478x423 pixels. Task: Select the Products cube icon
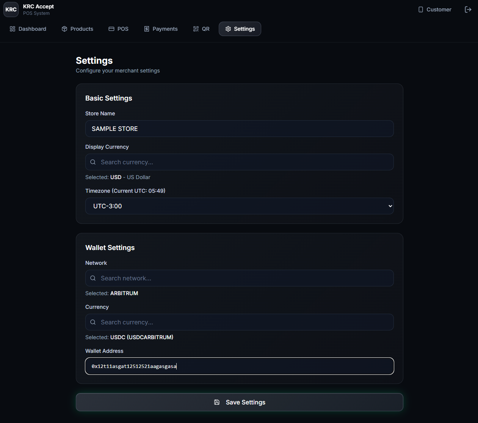pos(64,28)
